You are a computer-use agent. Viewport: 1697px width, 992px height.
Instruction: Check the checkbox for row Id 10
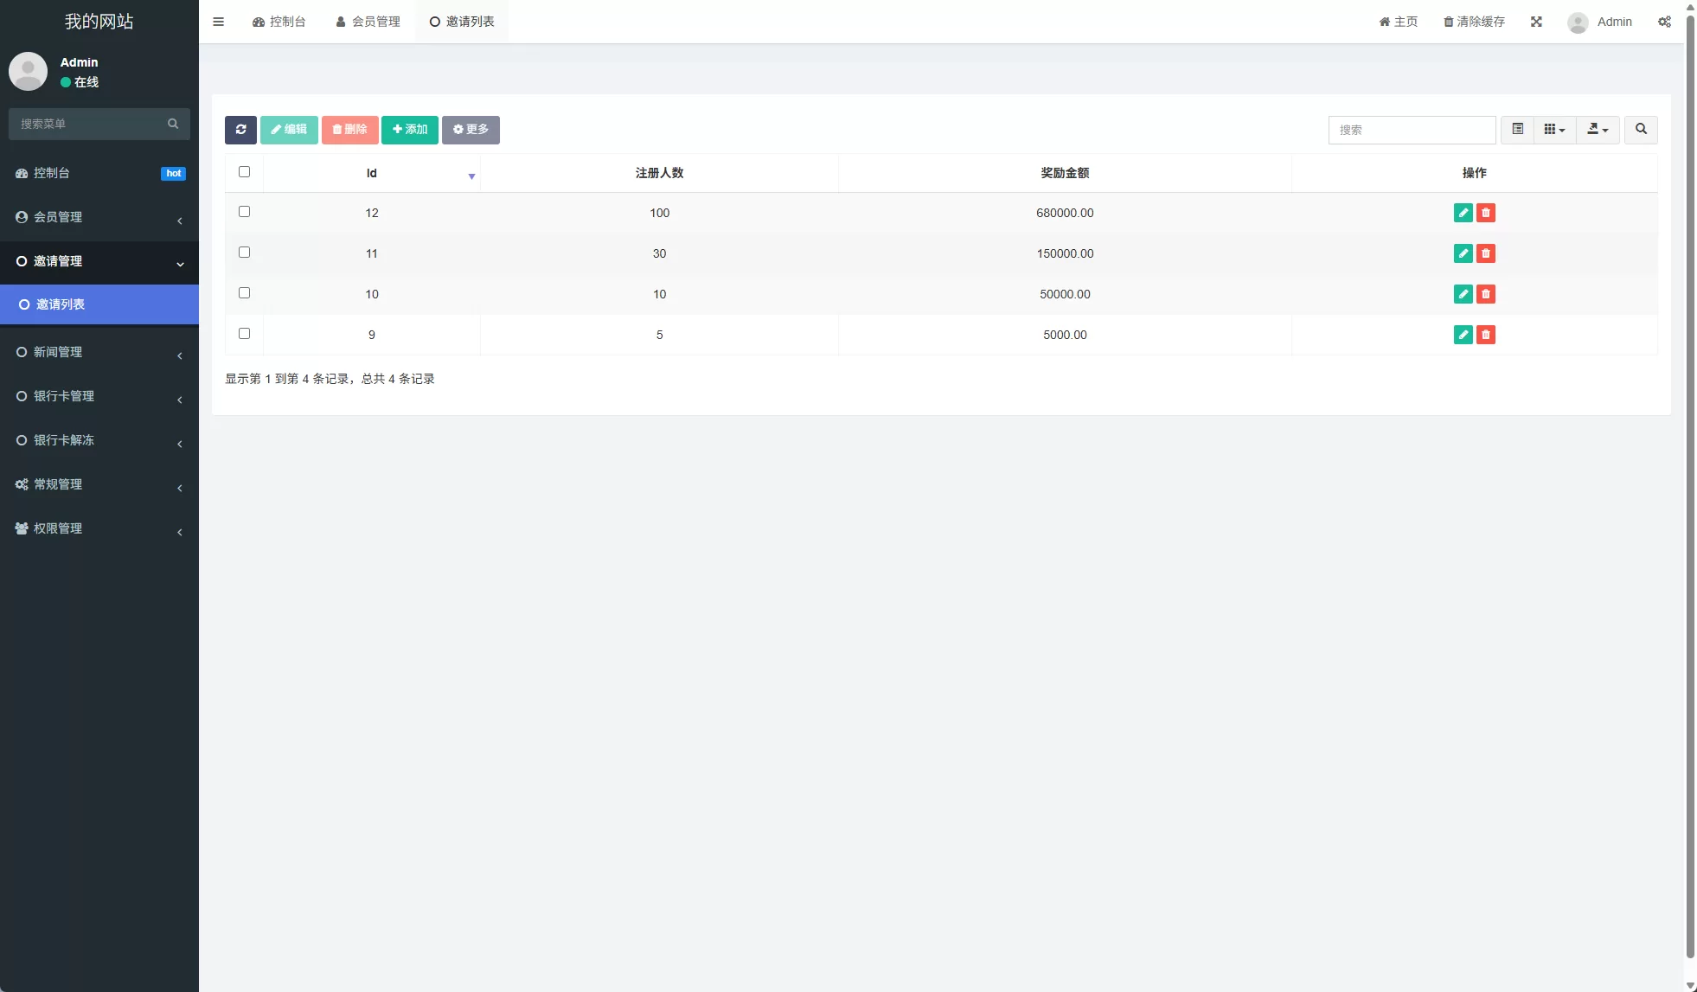coord(244,293)
